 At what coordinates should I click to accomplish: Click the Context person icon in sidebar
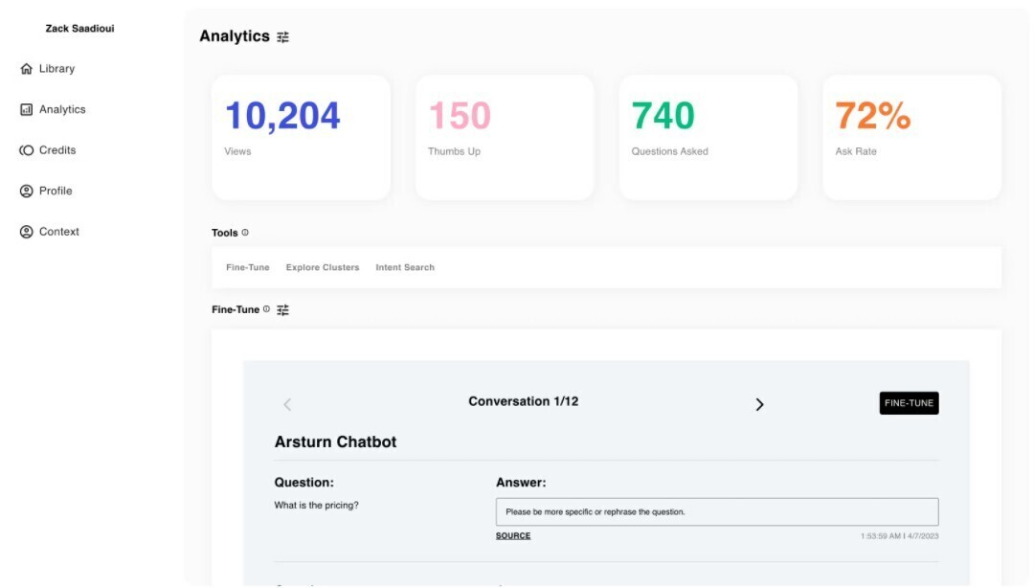27,232
